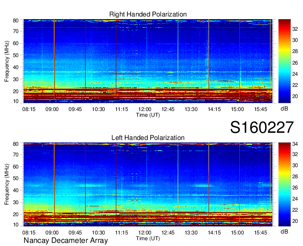Viewport: 303px width, 246px height.
Task: Click the 12:00 time tick in top plot
Action: [x=145, y=109]
